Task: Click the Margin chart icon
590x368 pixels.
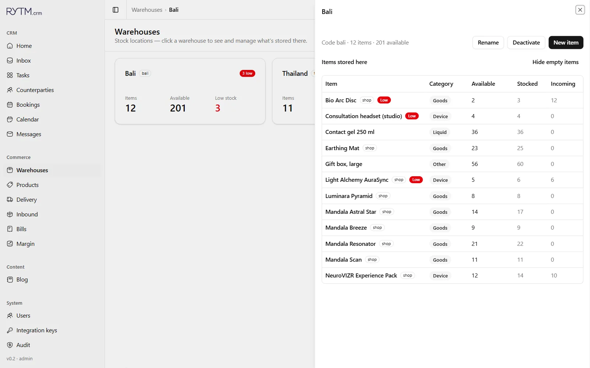Action: tap(10, 244)
